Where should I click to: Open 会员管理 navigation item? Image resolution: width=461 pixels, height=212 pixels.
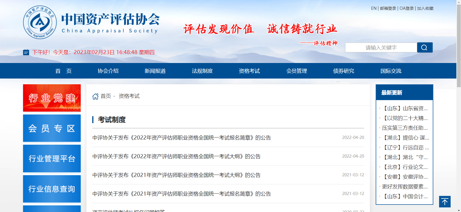click(297, 71)
